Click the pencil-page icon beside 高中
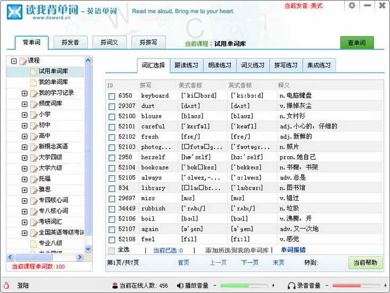390x293 pixels. 34,136
